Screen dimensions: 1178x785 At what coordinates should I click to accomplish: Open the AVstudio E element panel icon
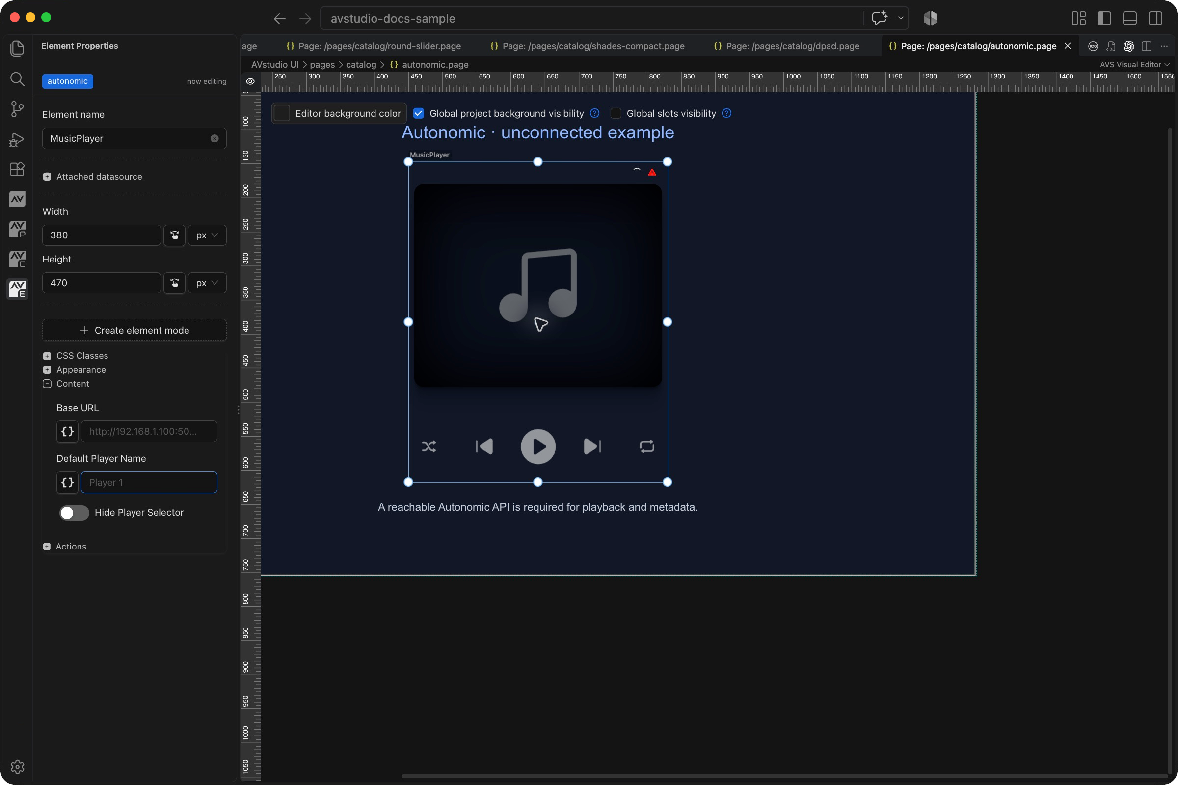(17, 289)
